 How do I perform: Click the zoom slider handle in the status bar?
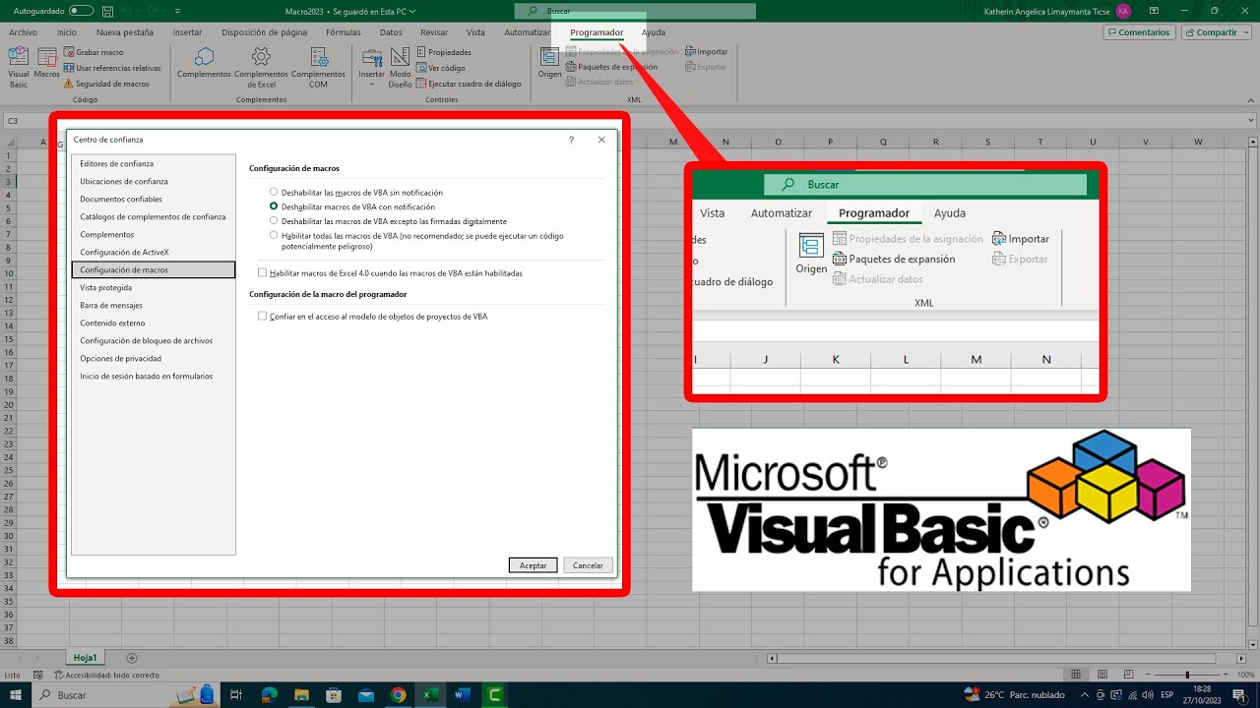(x=1187, y=675)
